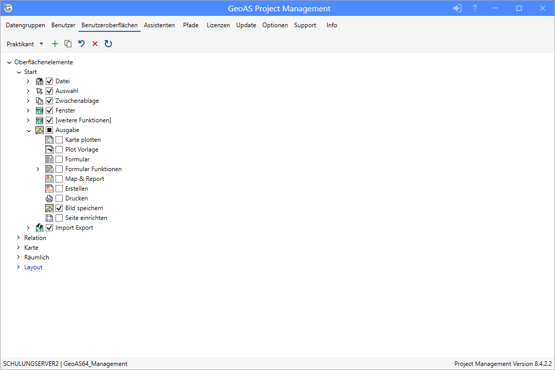The image size is (555, 370).
Task: Click the Import Export icon
Action: click(x=39, y=228)
